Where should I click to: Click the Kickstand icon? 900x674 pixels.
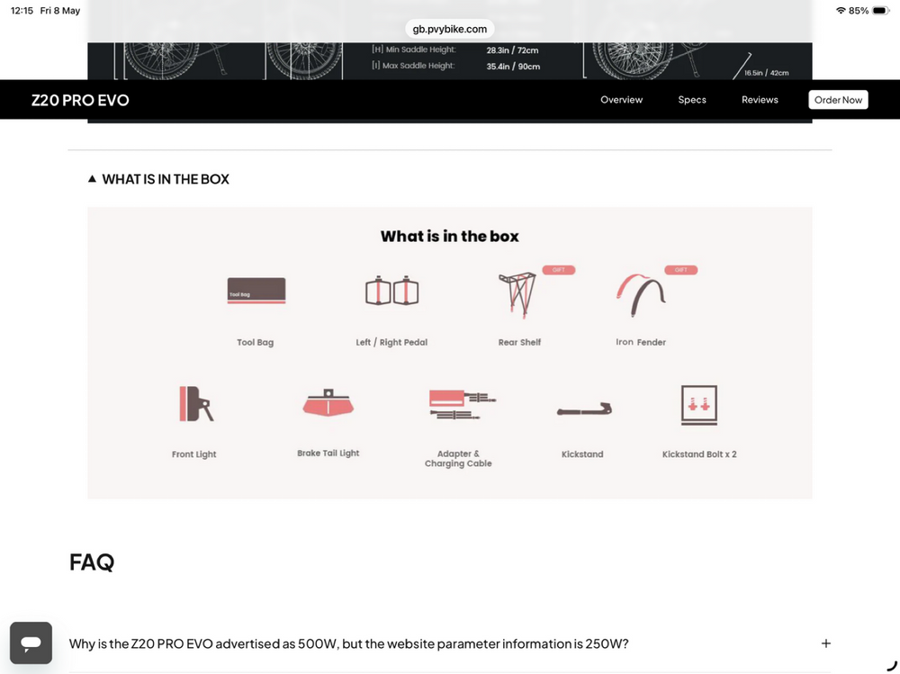[x=584, y=409]
